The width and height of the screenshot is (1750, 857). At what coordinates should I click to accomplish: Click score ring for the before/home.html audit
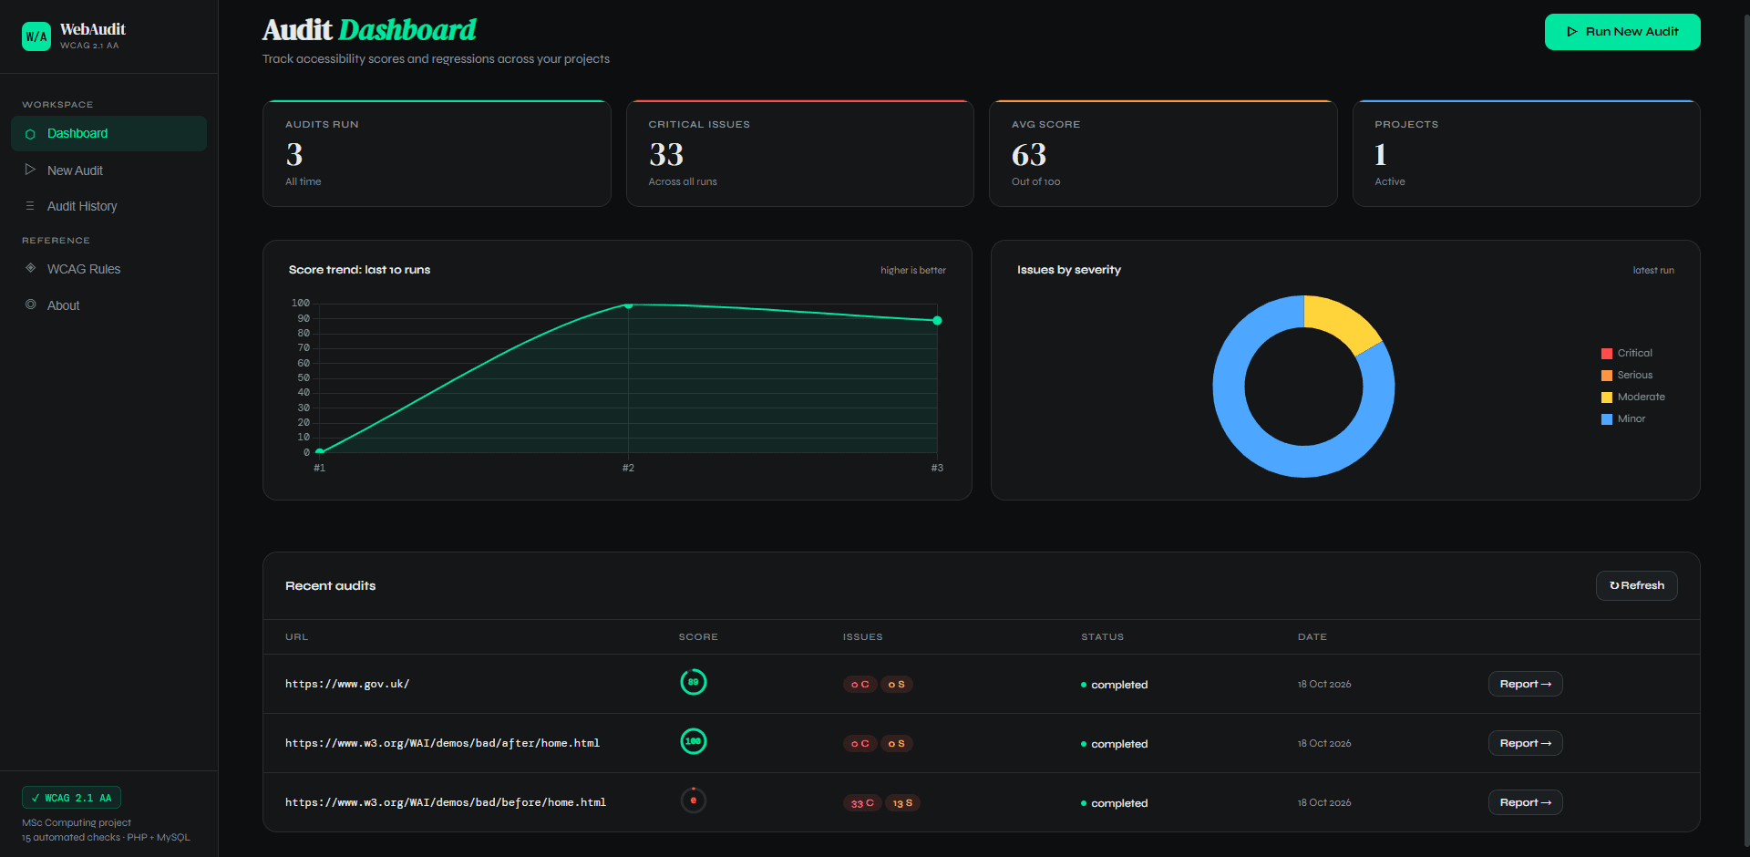coord(694,800)
